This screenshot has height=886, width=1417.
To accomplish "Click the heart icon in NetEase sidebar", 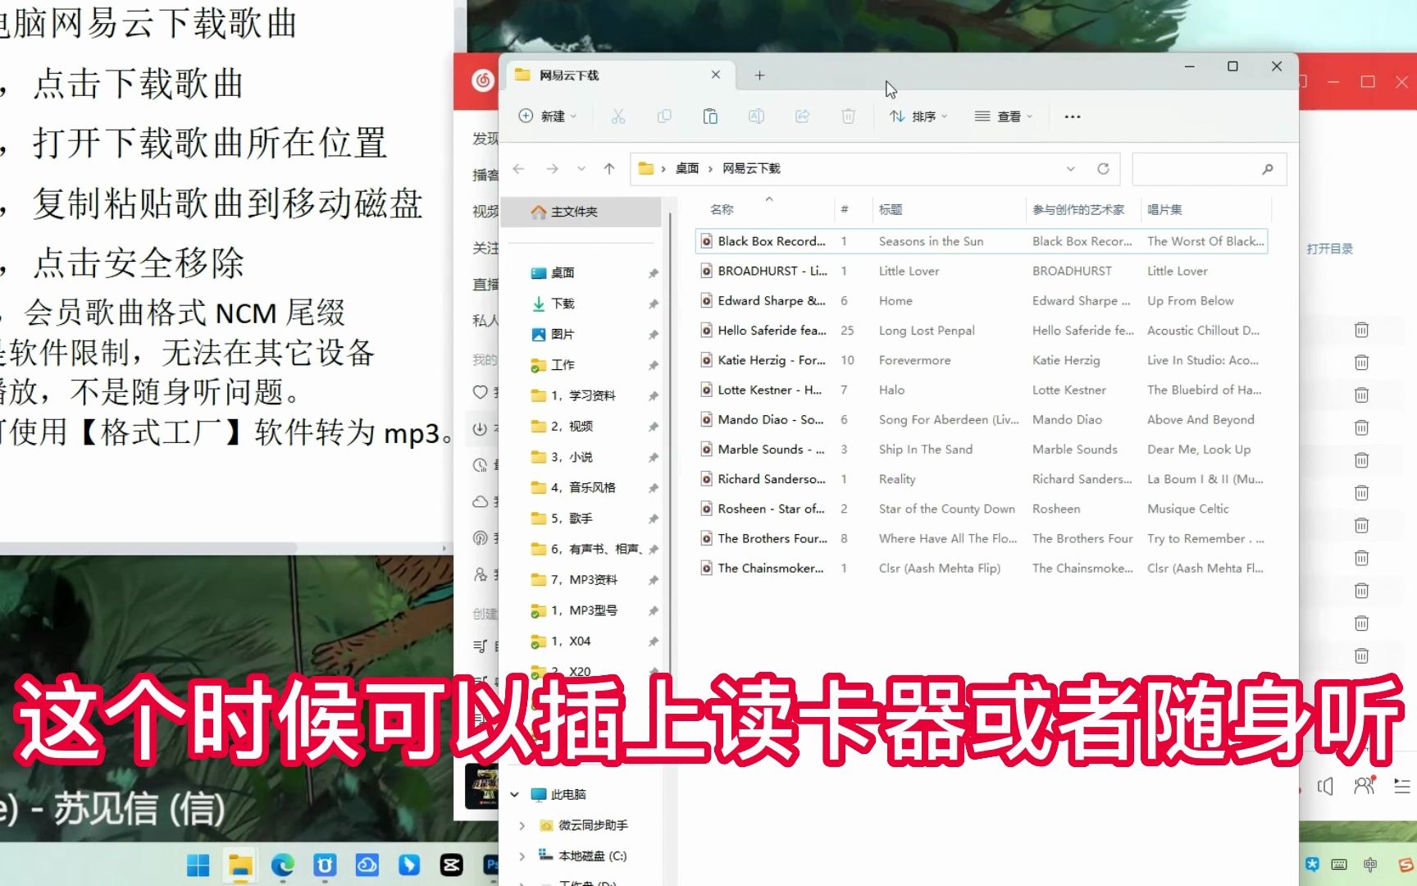I will [481, 392].
